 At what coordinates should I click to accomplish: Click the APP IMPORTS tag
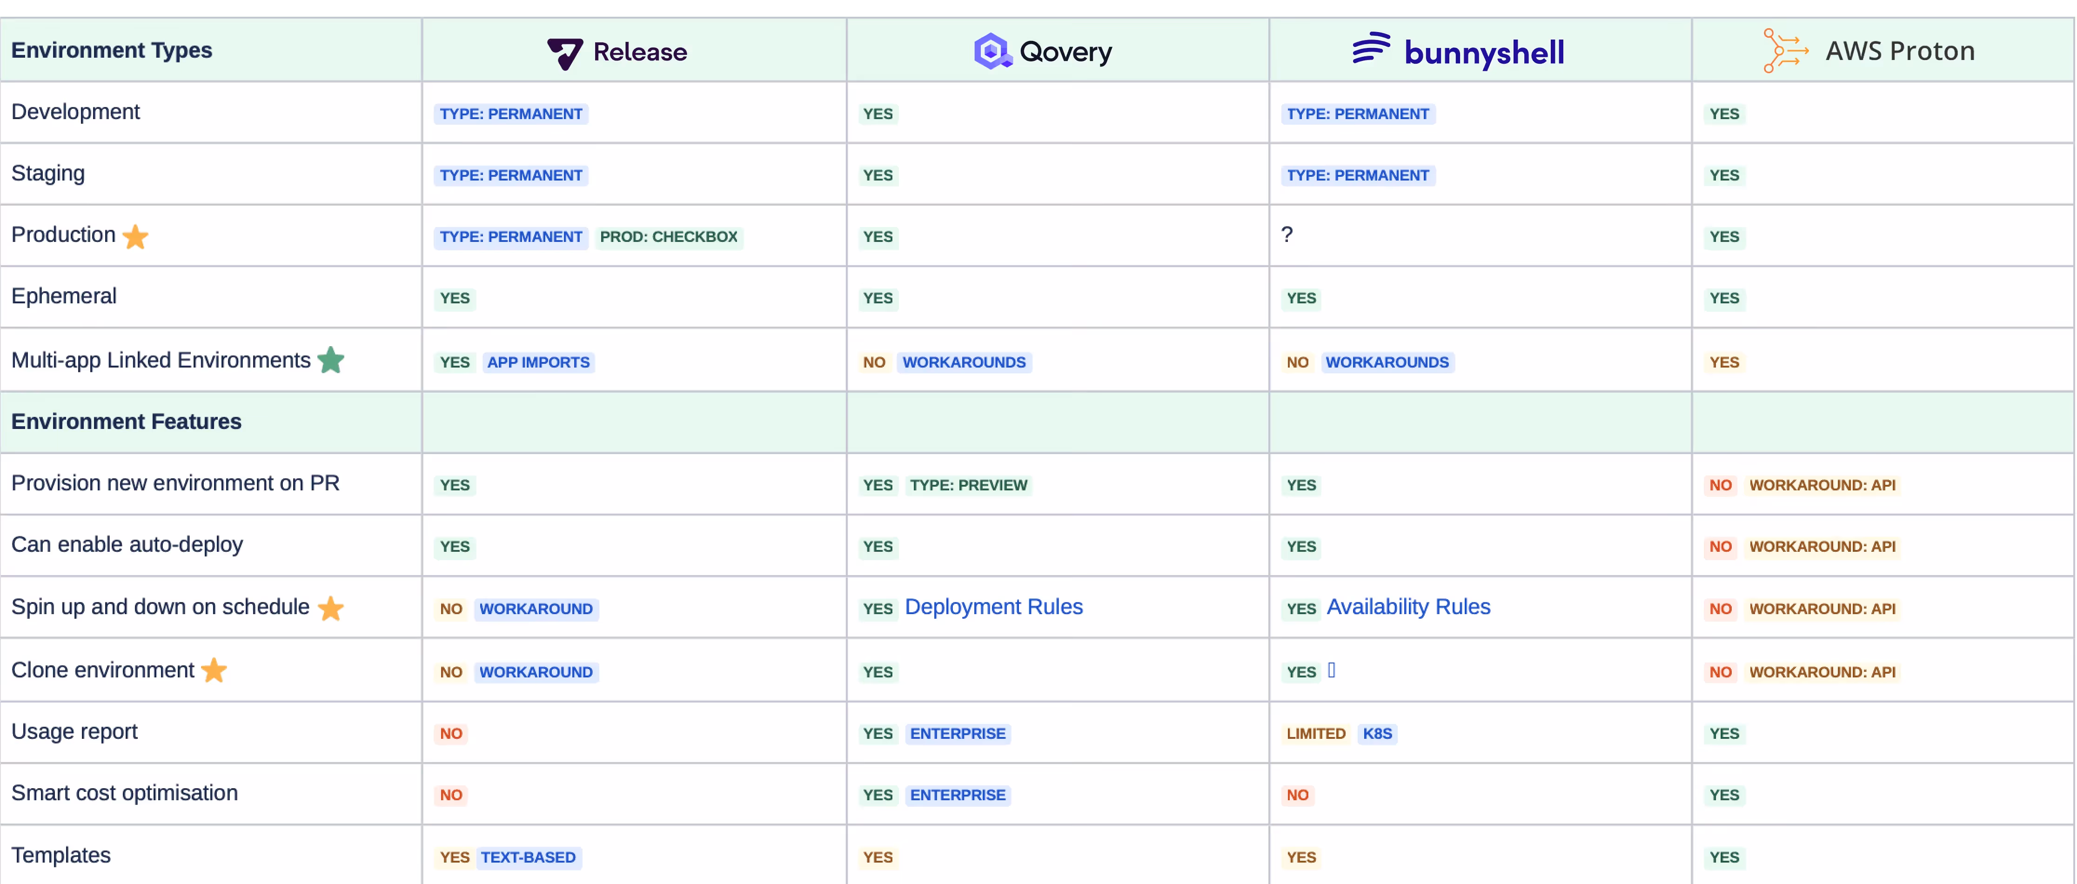point(539,363)
